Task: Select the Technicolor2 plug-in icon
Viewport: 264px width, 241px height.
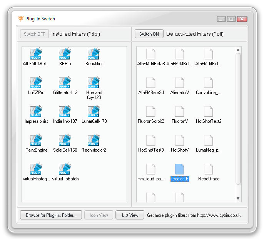Action: tap(94, 141)
